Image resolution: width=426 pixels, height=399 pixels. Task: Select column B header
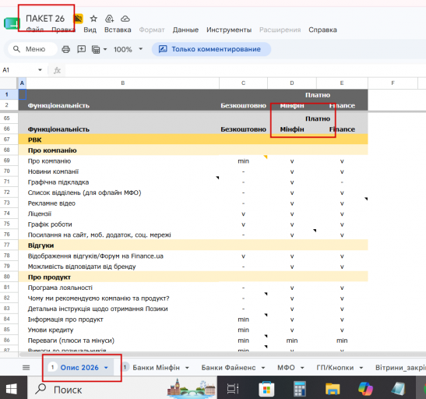pos(123,83)
